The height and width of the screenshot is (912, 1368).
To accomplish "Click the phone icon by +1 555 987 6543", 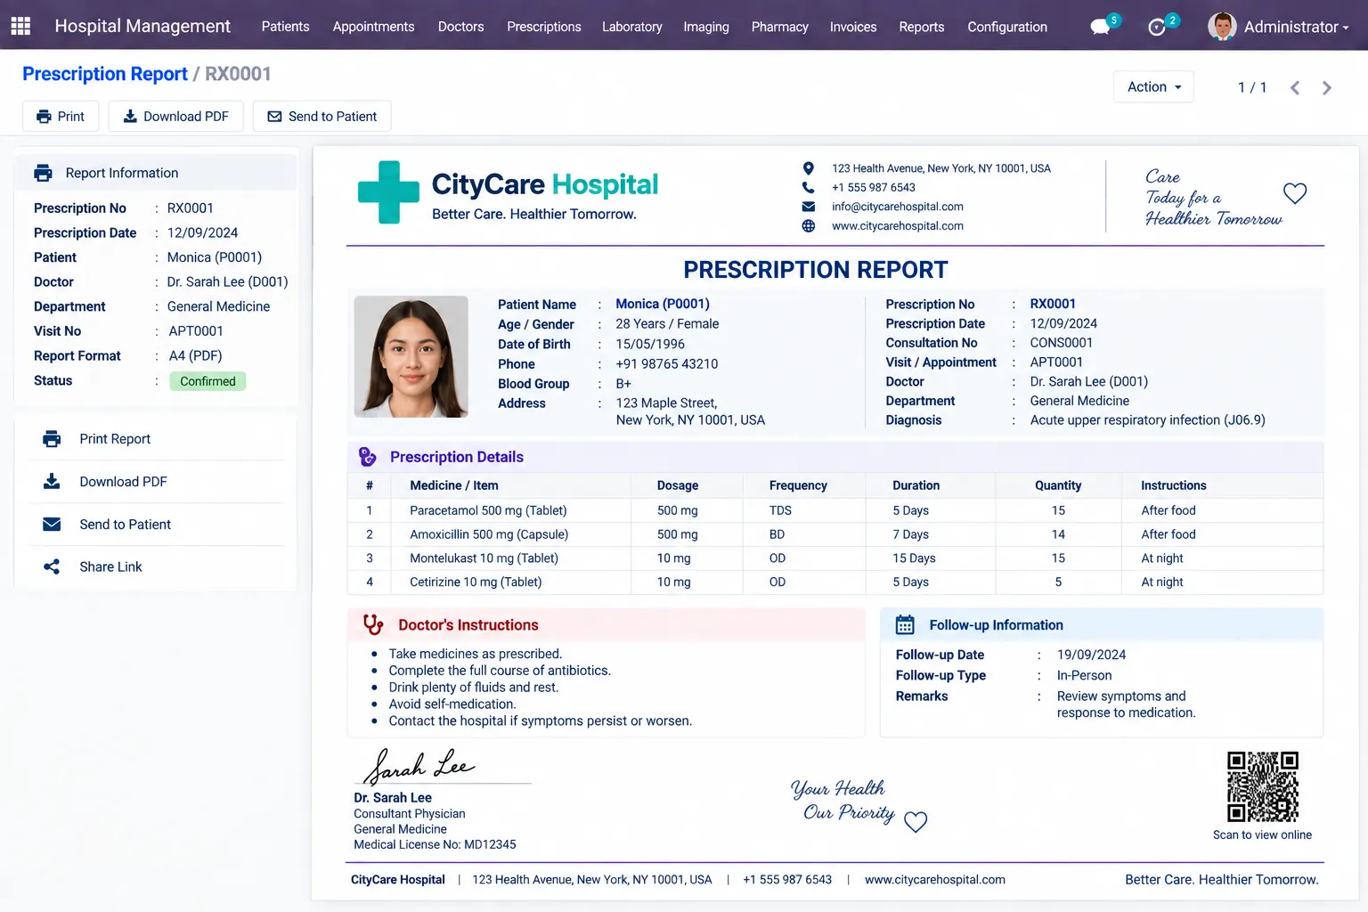I will click(808, 187).
